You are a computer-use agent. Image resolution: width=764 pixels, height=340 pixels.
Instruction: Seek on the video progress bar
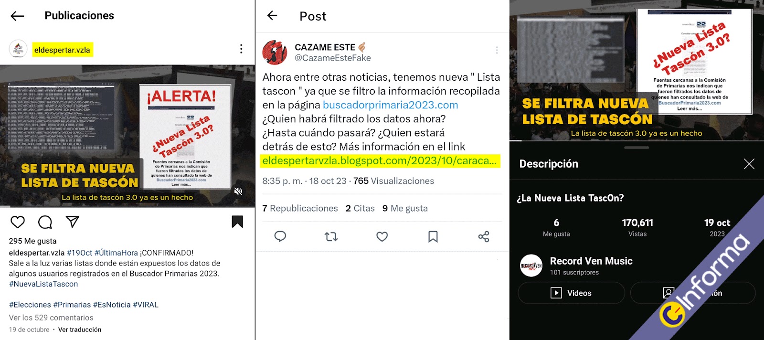pos(637,140)
